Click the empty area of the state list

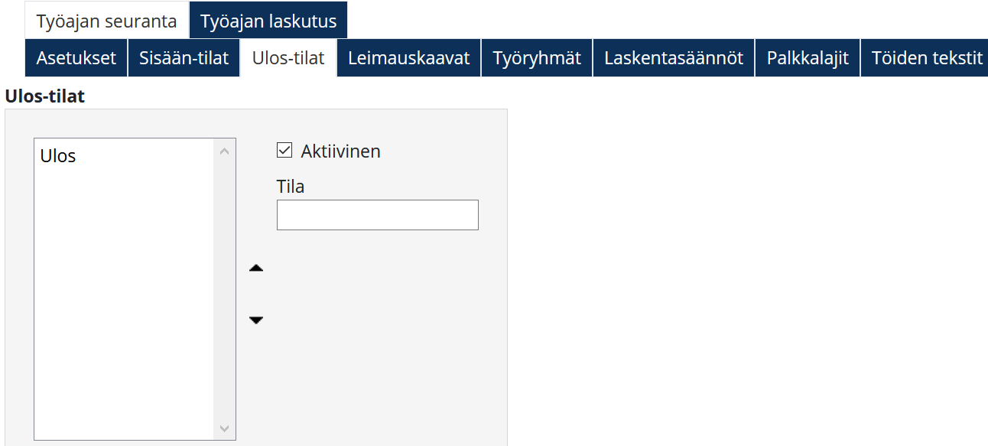coord(122,306)
